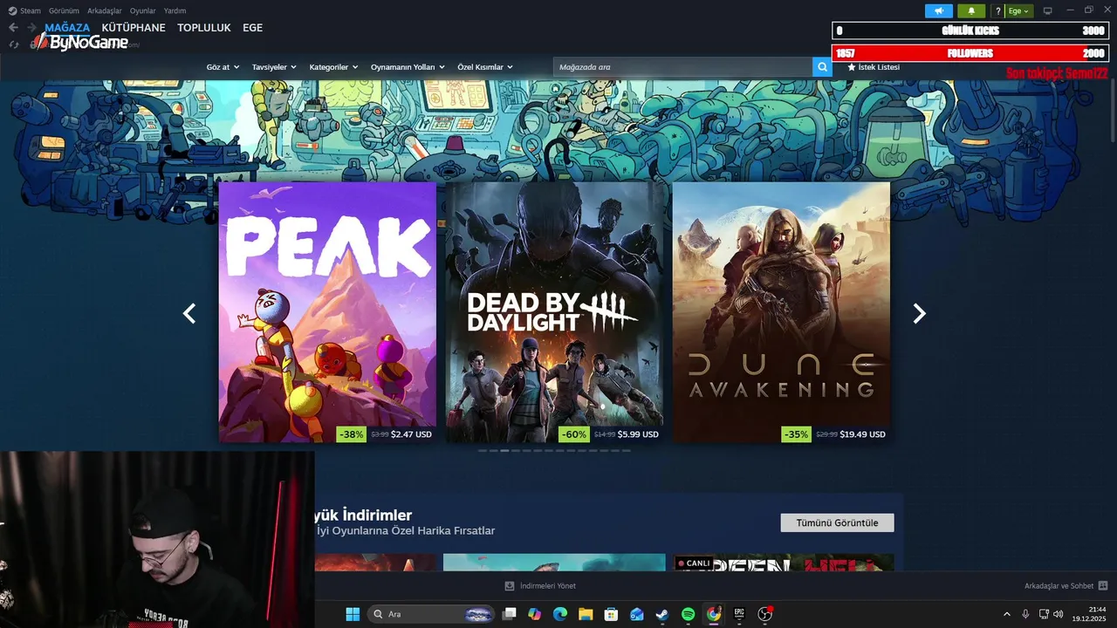Screen dimensions: 1117x628
Task: Click the Tümünü Görüntüle button
Action: coord(837,523)
